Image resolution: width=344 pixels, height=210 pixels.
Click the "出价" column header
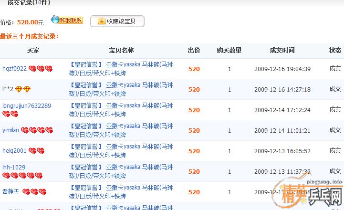pos(194,50)
